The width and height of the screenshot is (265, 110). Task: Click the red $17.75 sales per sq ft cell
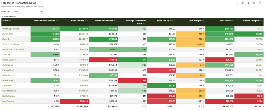[161, 70]
